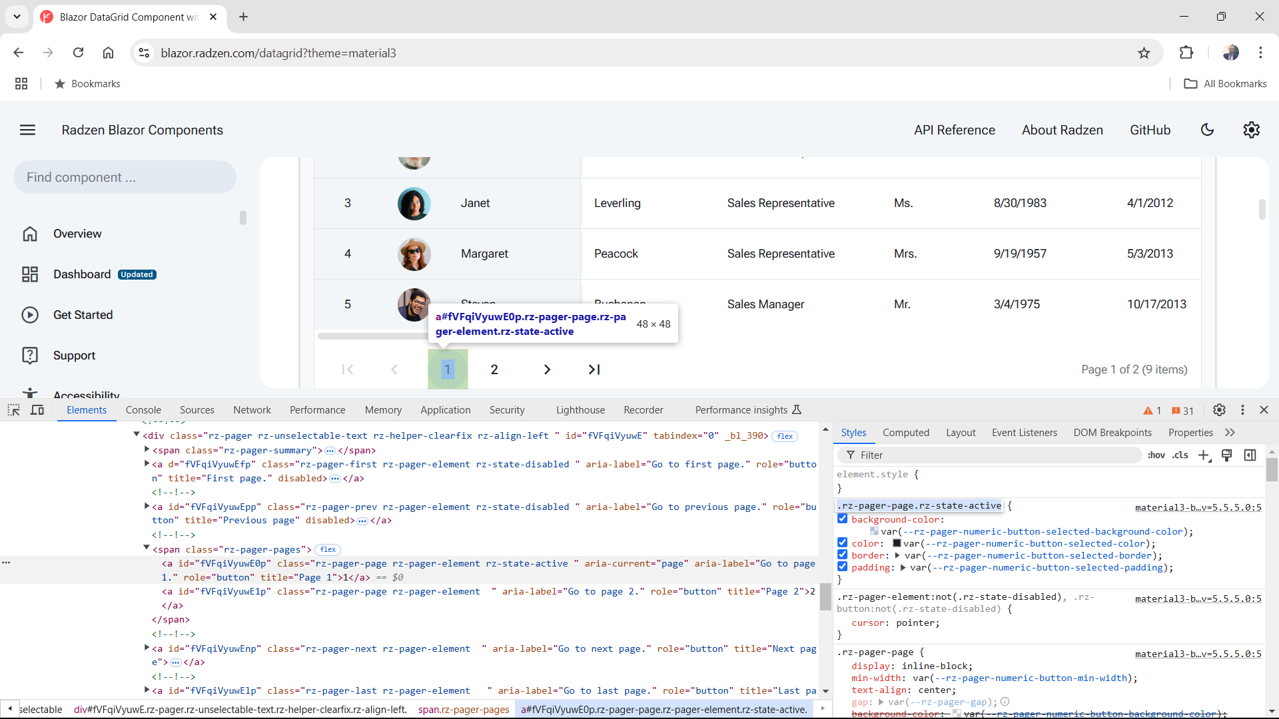Add a new style rule with the plus icon
Image resolution: width=1279 pixels, height=719 pixels.
pos(1204,455)
